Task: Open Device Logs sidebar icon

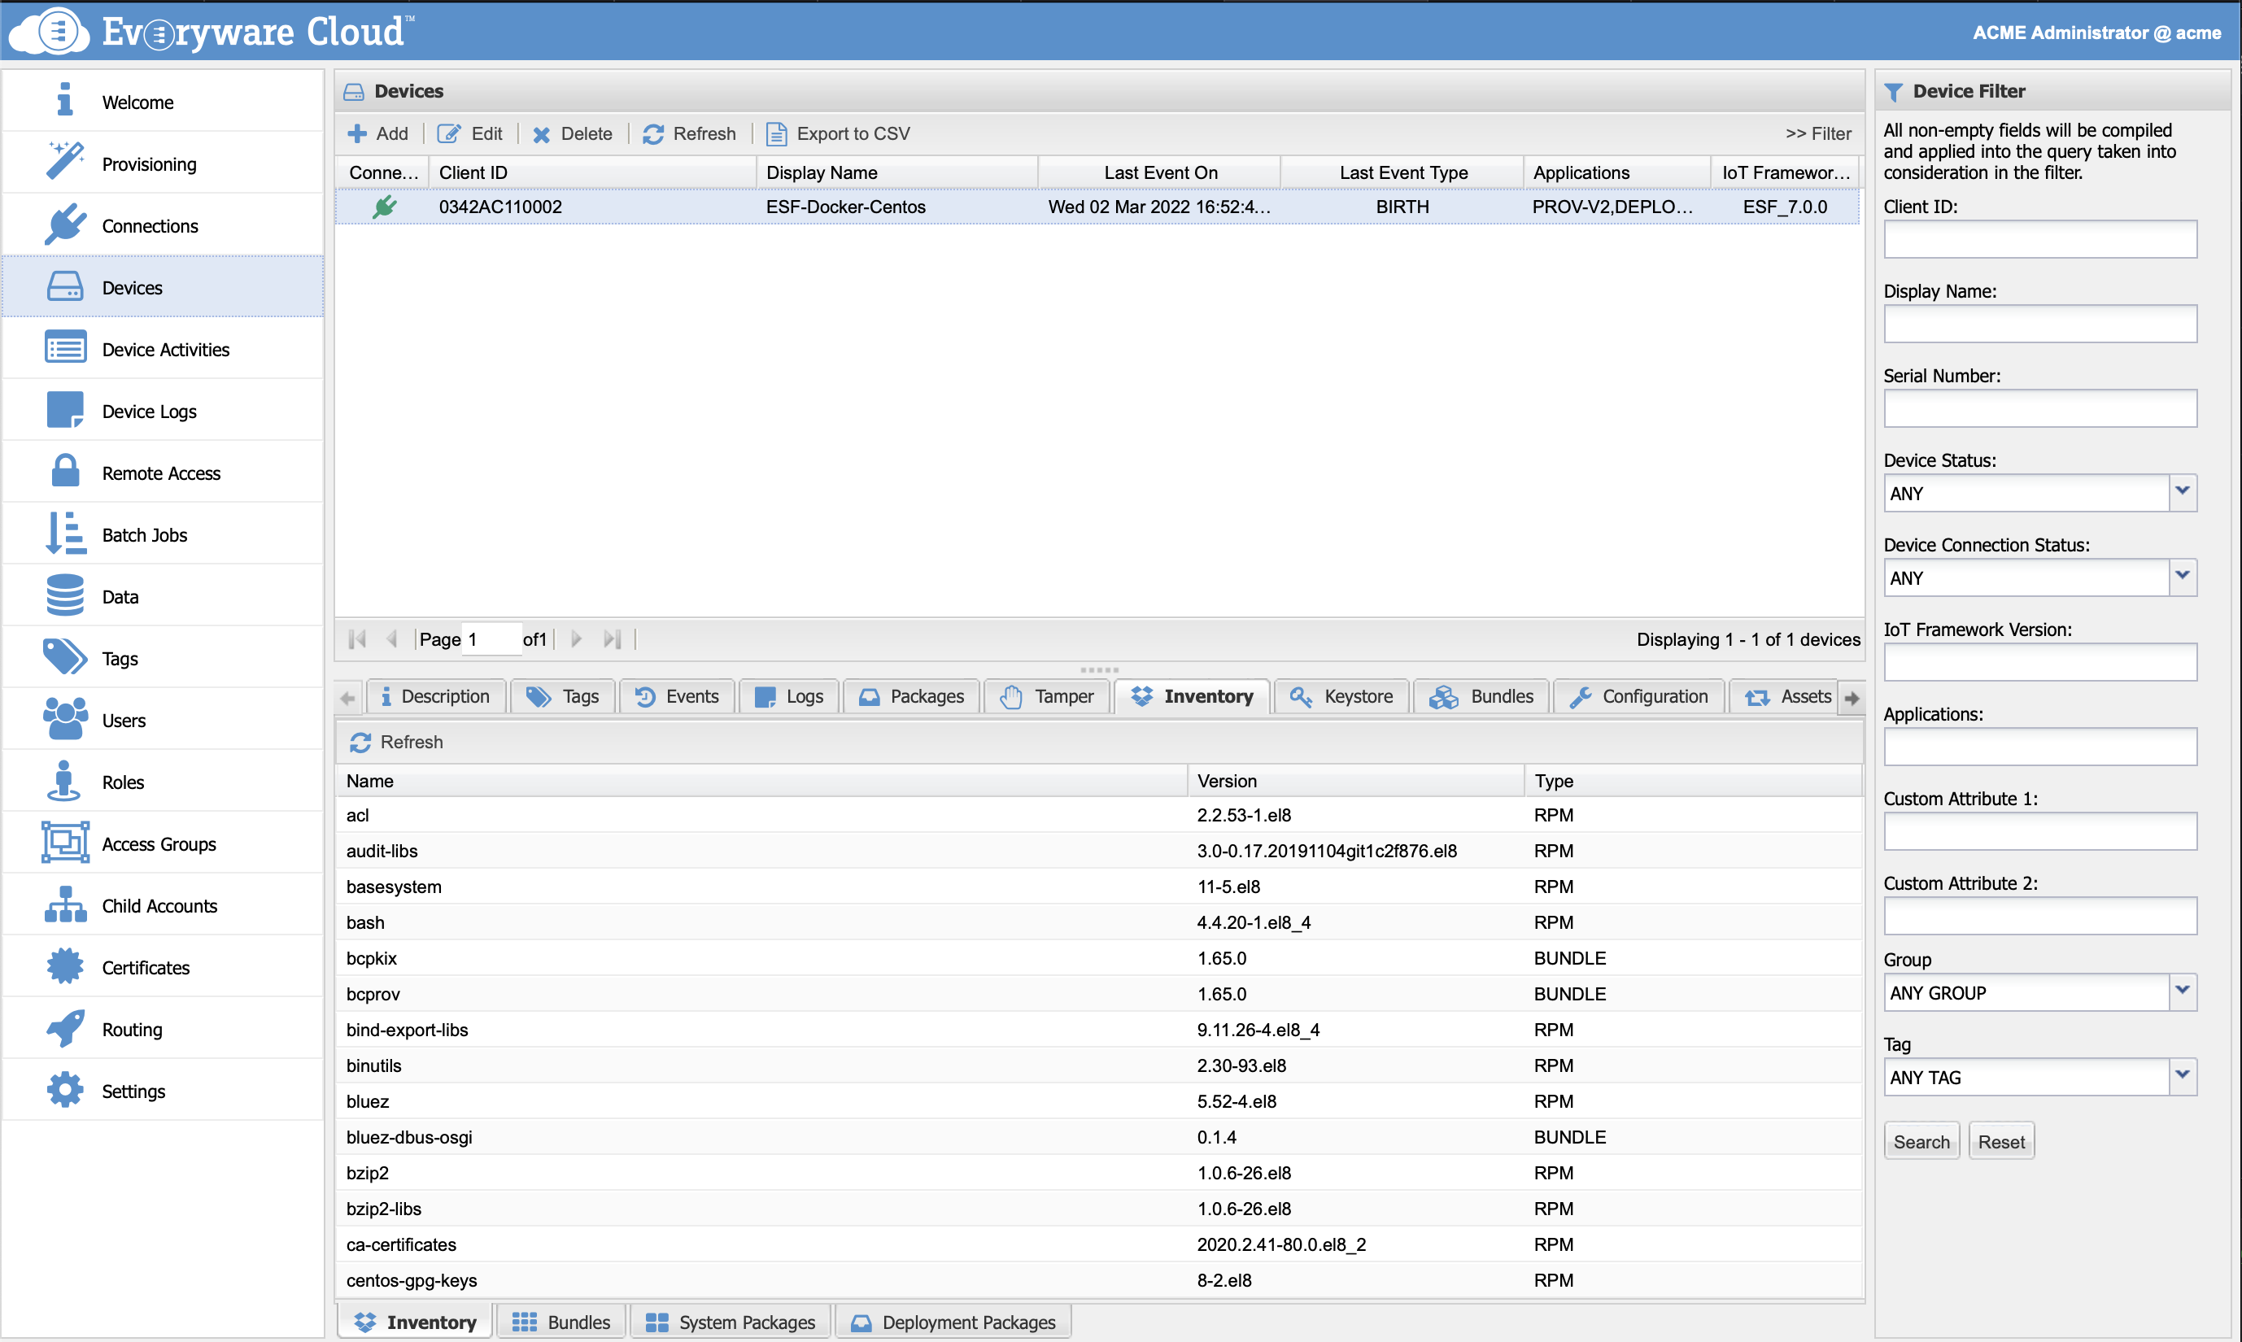Action: (64, 410)
